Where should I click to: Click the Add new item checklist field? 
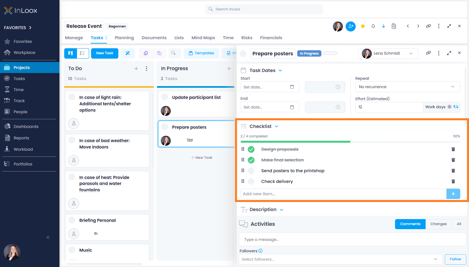pos(343,194)
